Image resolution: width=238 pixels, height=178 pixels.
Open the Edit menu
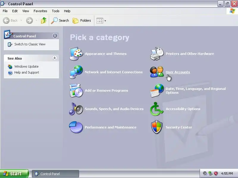click(15, 11)
